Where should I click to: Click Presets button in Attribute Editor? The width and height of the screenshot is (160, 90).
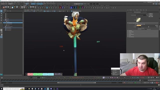pos(150,15)
